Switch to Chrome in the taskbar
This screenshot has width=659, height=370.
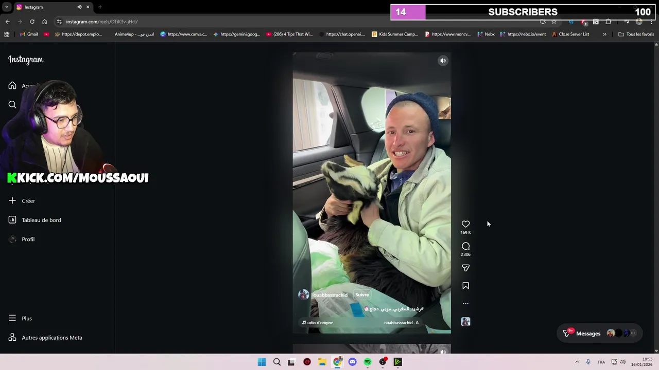[337, 362]
